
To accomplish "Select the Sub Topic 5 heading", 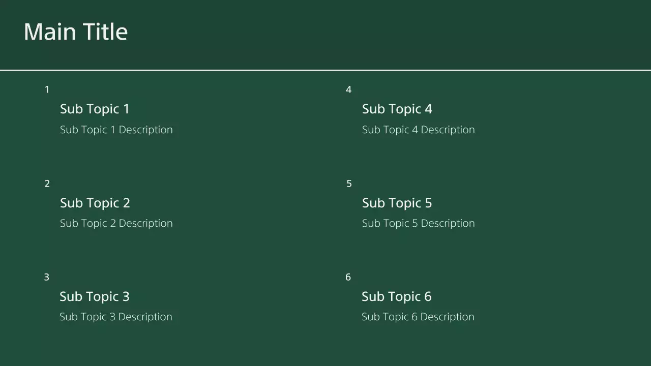I will click(397, 203).
